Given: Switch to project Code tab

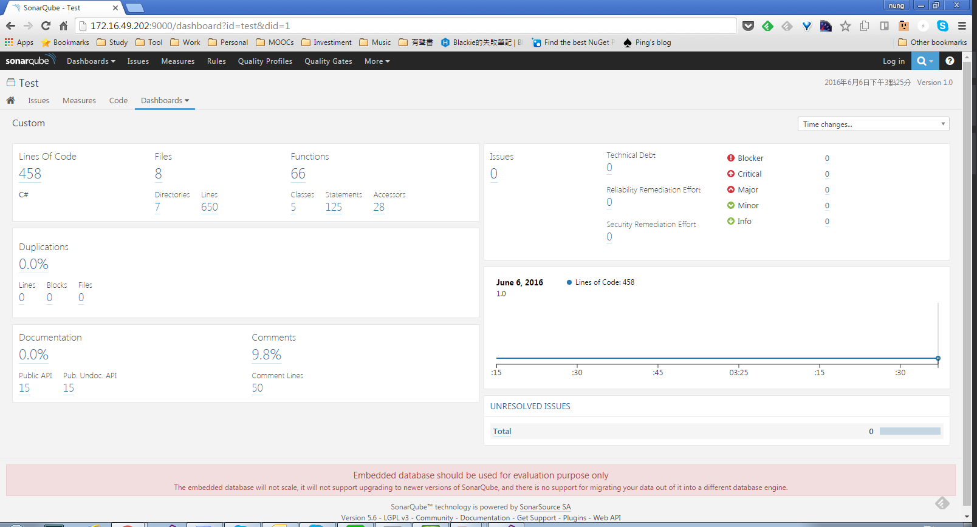Looking at the screenshot, I should coord(118,101).
